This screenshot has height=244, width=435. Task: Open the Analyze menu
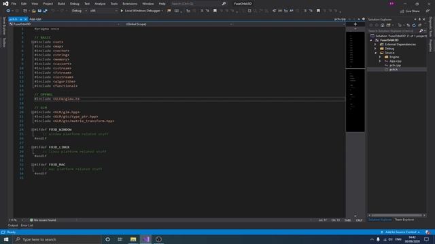point(100,4)
